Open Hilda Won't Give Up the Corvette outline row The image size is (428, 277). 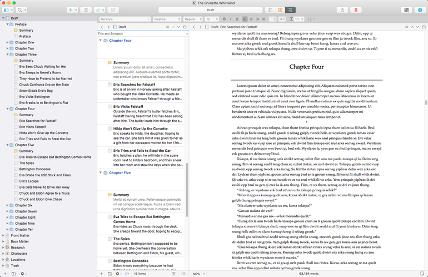141,136
